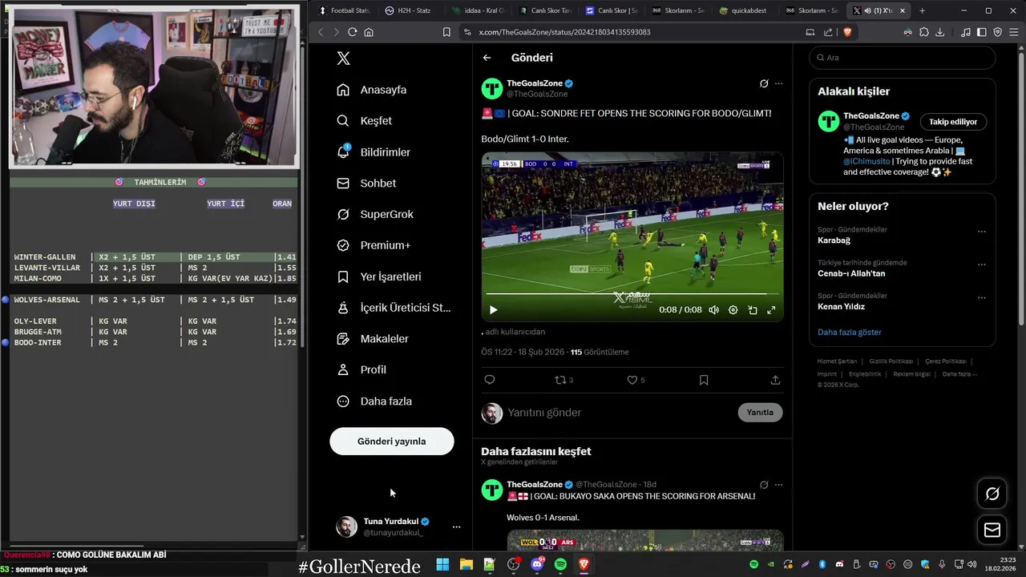1026x577 pixels.
Task: Click the Yanıtla button
Action: pyautogui.click(x=760, y=413)
